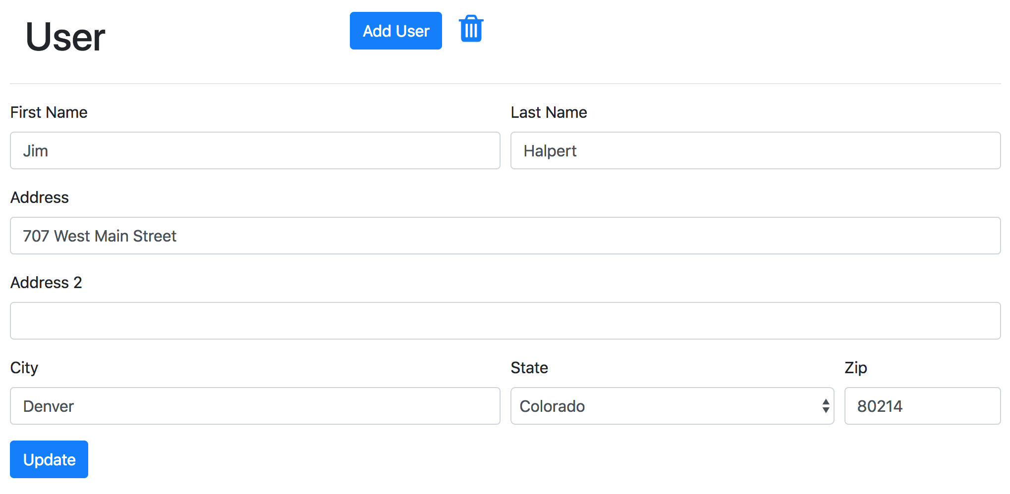
Task: Click the First Name label
Action: coord(49,112)
